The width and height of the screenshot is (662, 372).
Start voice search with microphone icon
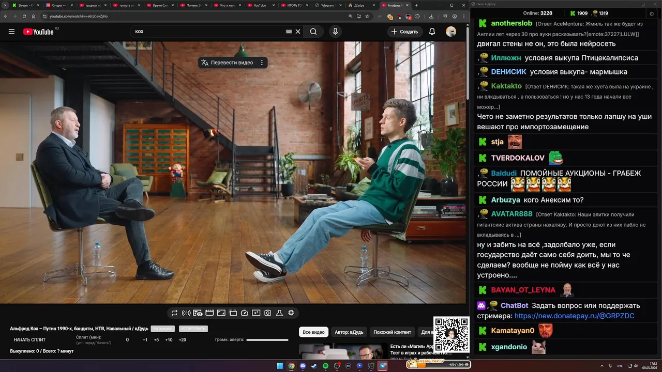coord(335,32)
